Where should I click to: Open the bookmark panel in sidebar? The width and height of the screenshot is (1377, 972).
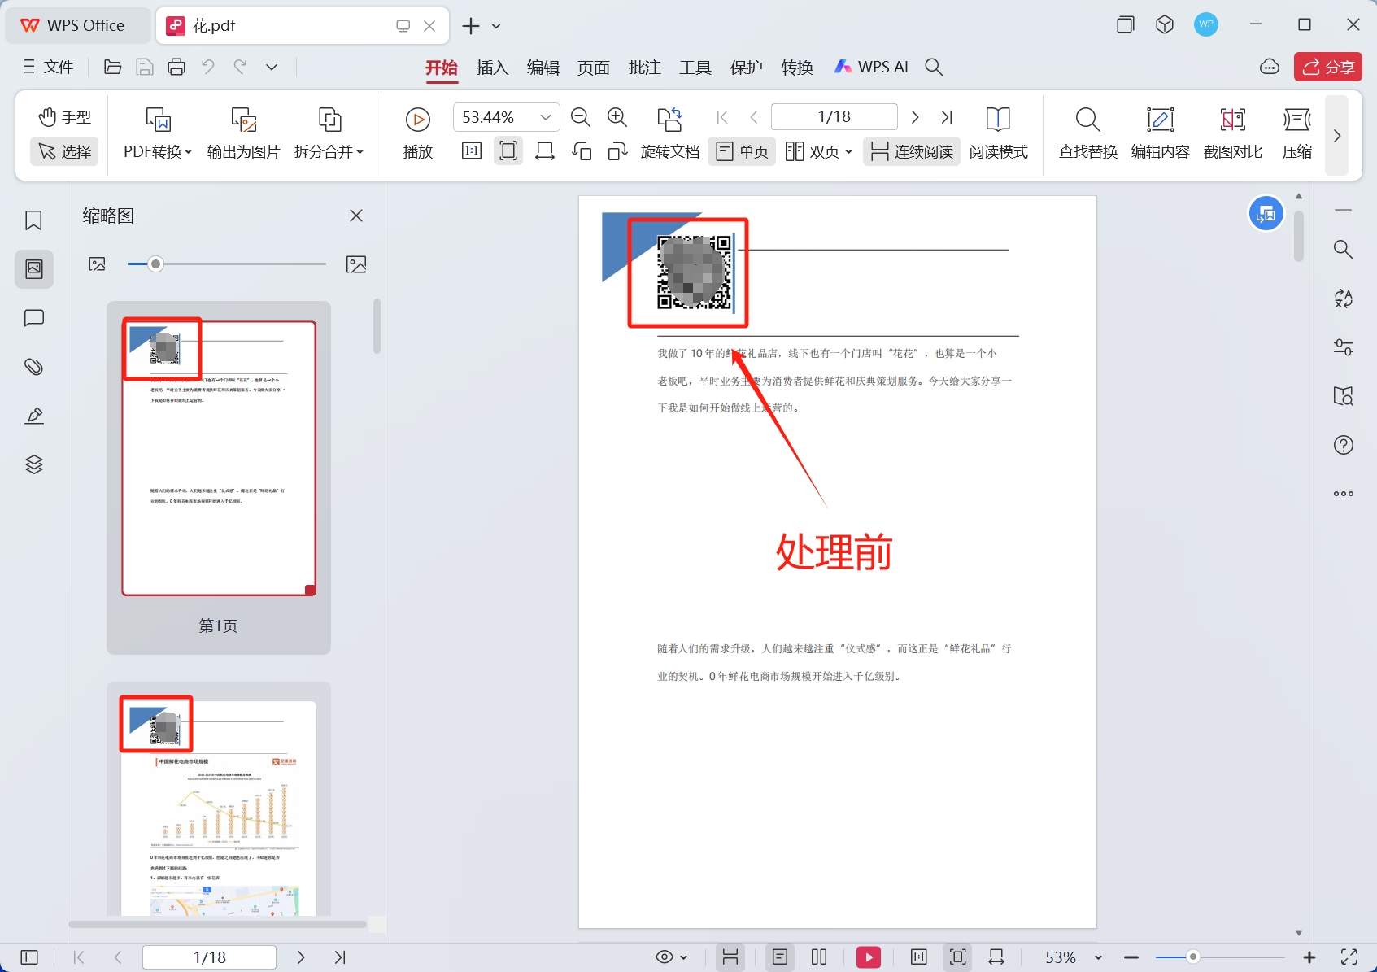click(x=33, y=220)
